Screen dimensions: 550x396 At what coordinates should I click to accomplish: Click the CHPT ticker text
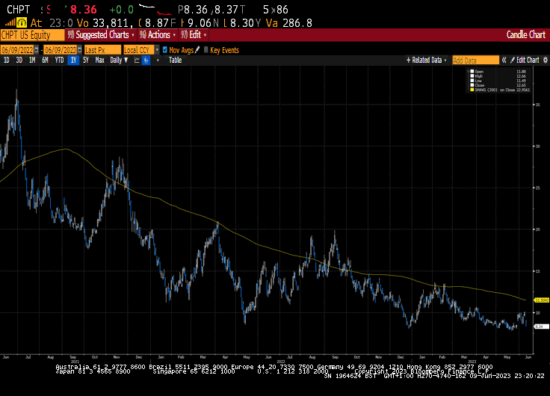[18, 10]
